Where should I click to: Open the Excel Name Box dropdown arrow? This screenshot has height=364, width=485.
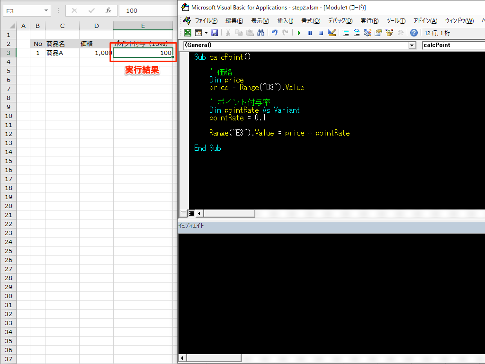click(46, 10)
